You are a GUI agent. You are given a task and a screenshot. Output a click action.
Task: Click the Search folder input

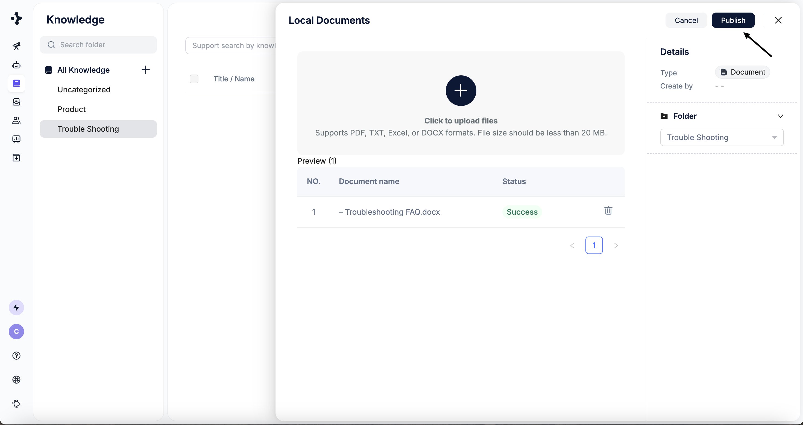tap(98, 45)
